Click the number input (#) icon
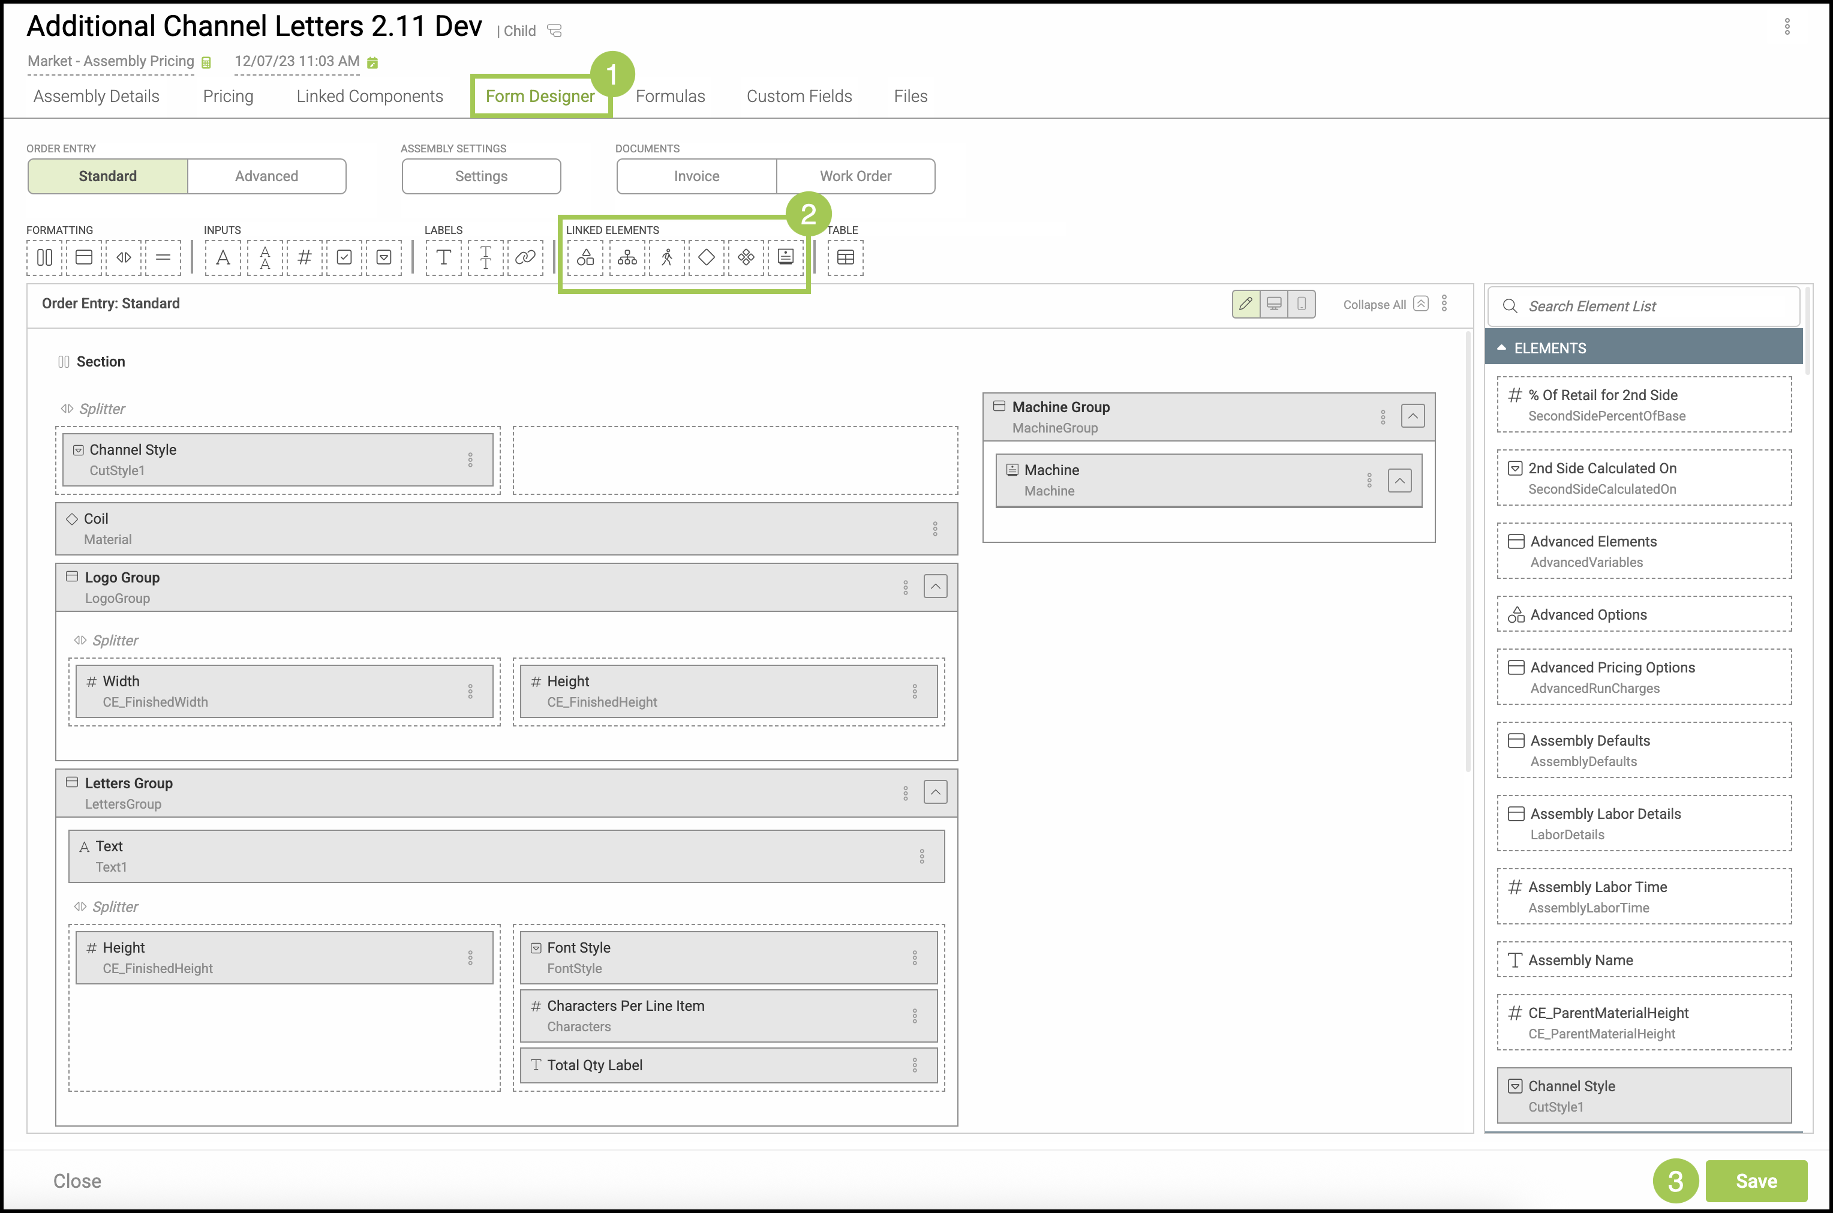 pyautogui.click(x=305, y=257)
